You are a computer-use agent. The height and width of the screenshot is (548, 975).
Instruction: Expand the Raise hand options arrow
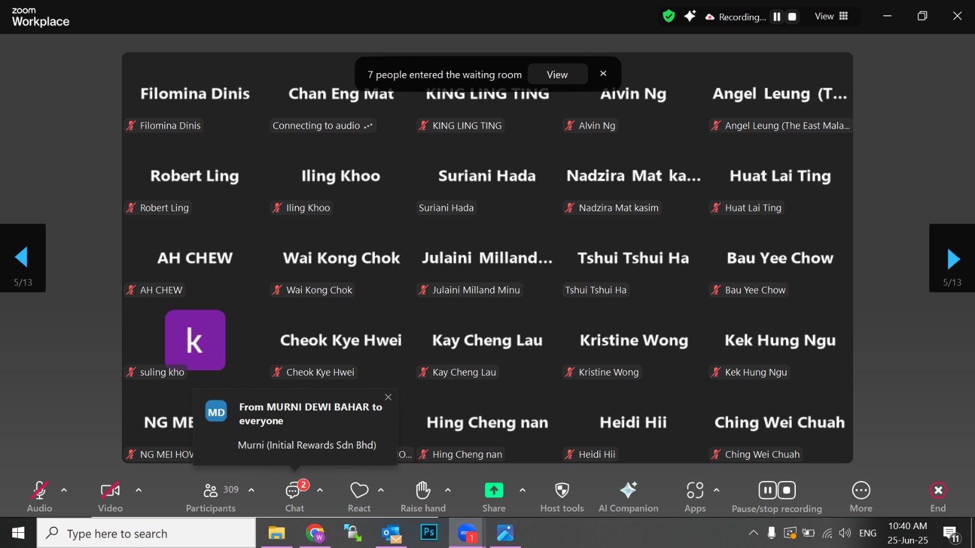(x=448, y=490)
